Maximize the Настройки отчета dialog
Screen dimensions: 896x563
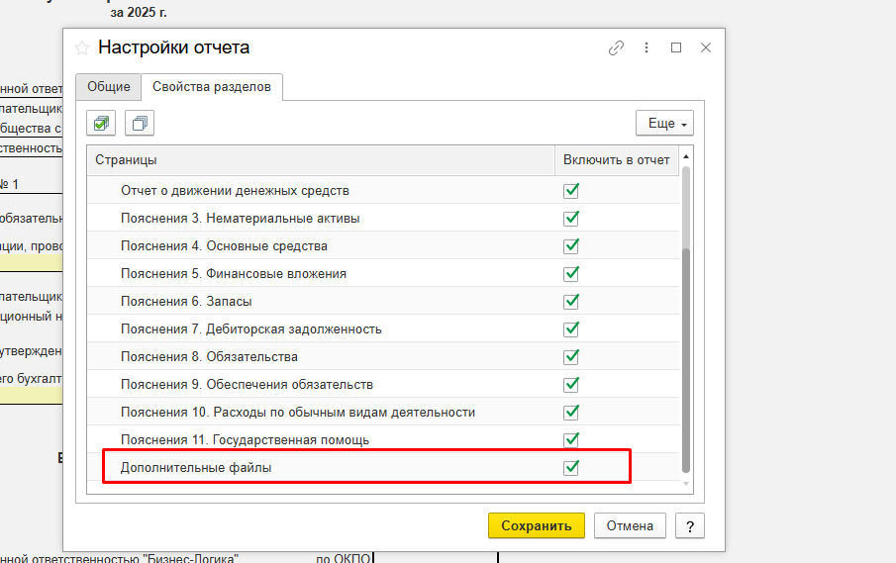tap(676, 47)
